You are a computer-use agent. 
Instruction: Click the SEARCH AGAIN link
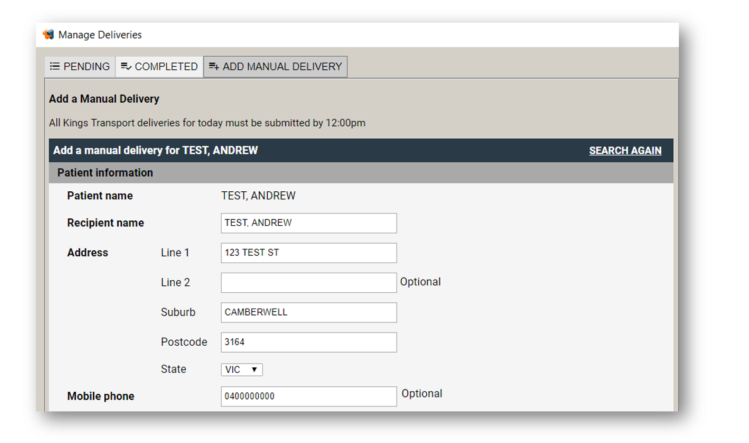(625, 150)
